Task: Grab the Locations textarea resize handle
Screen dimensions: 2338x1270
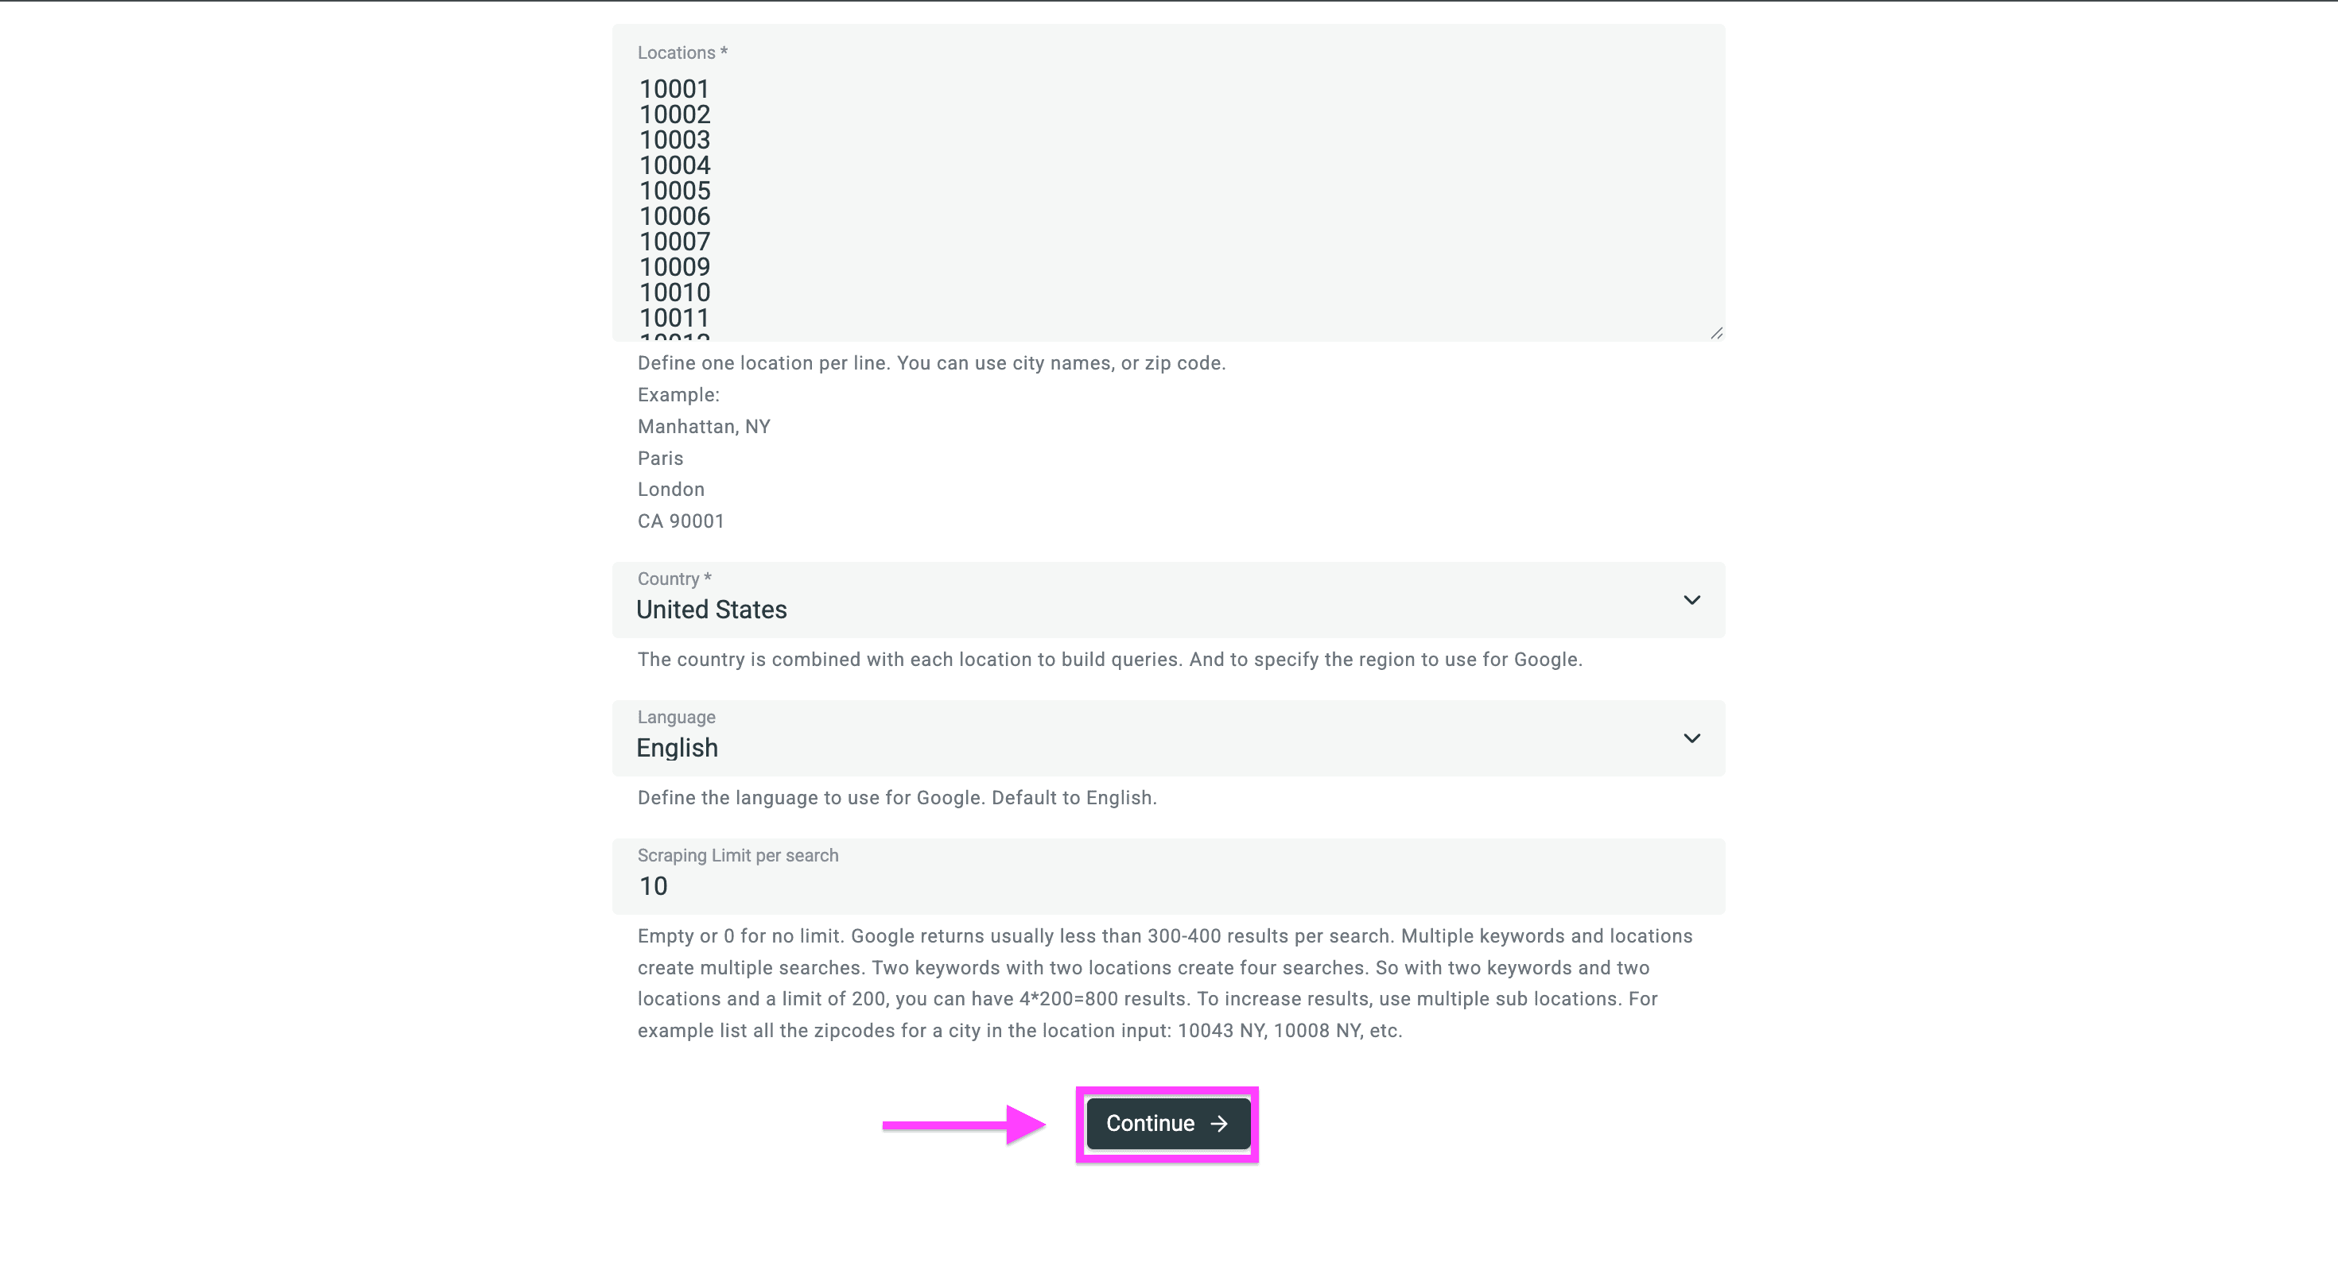Action: [x=1715, y=334]
